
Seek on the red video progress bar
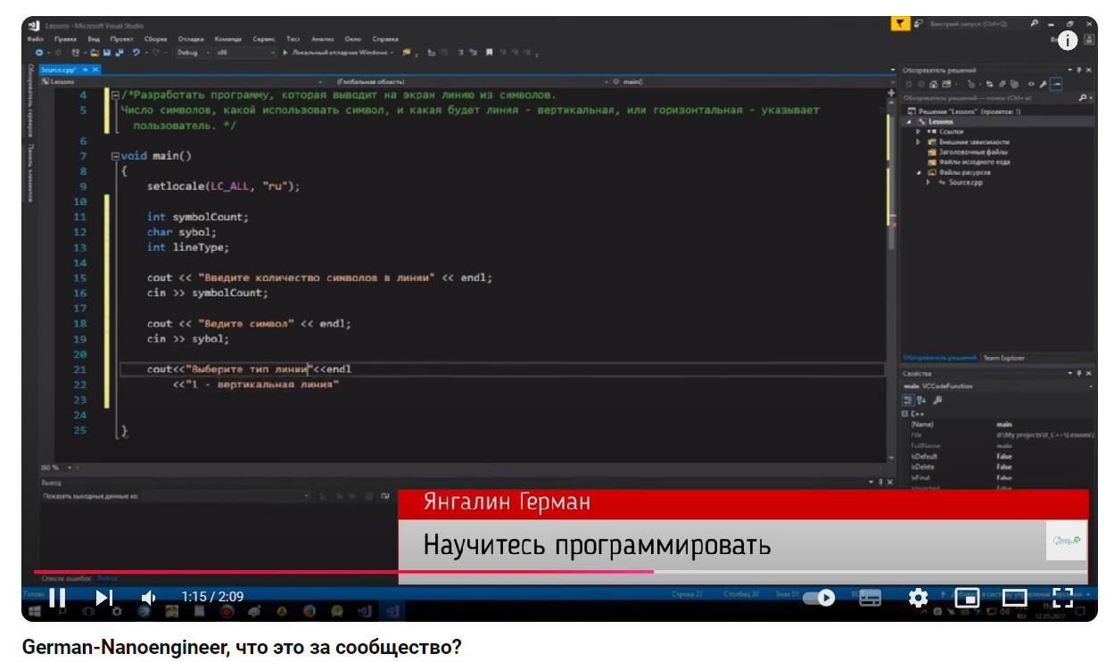click(x=560, y=572)
